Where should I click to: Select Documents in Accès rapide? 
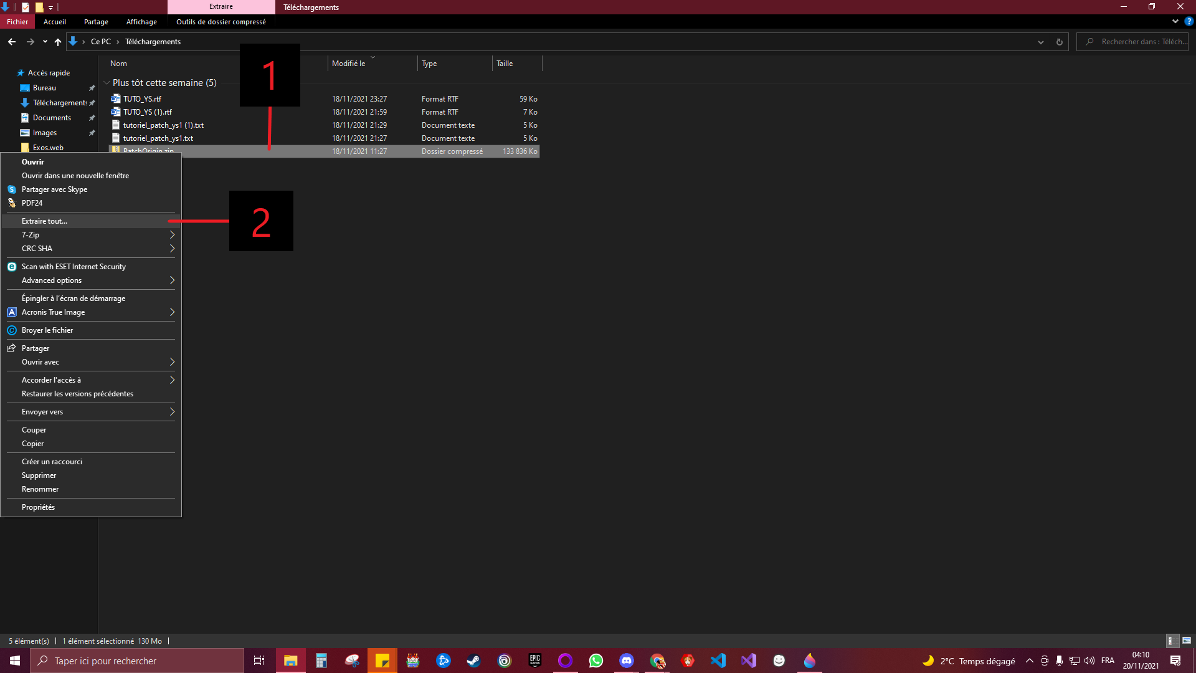click(x=52, y=118)
